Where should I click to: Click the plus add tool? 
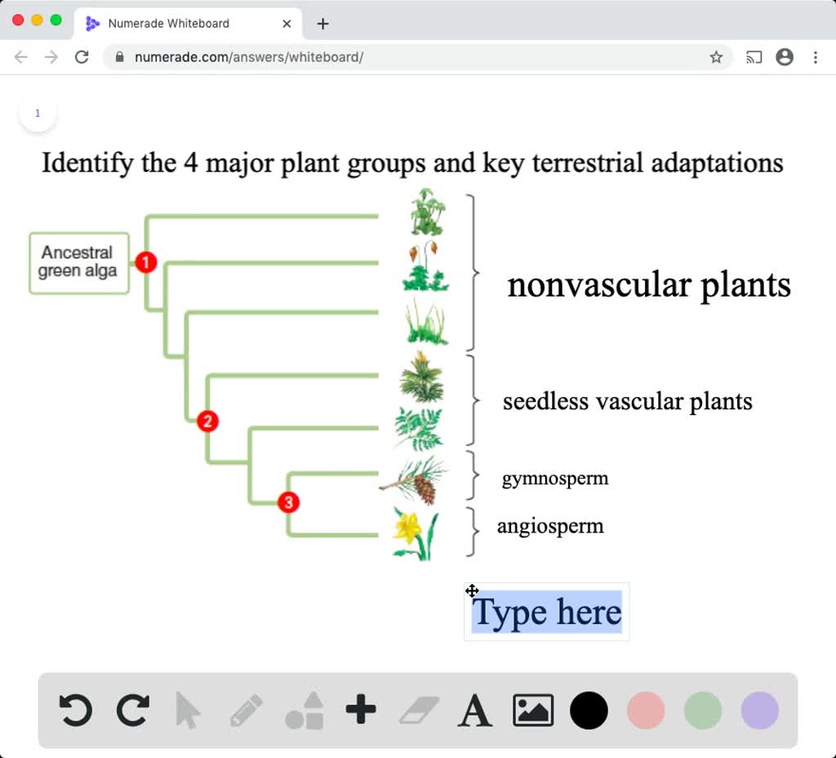361,710
